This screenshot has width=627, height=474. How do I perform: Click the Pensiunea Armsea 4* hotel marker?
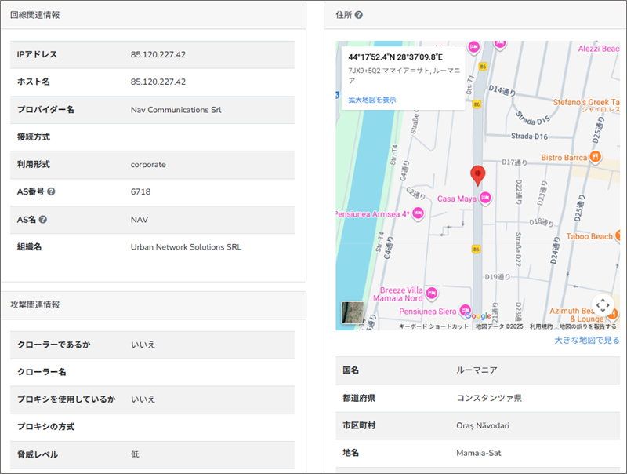pyautogui.click(x=418, y=213)
